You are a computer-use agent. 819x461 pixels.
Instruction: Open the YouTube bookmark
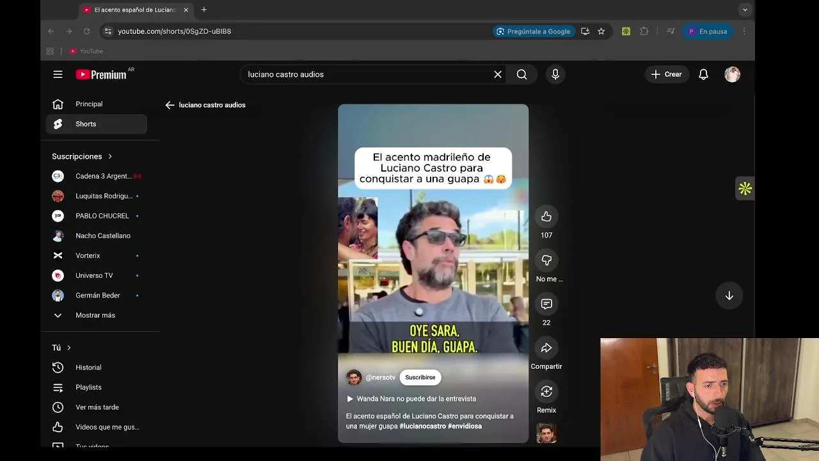click(86, 51)
